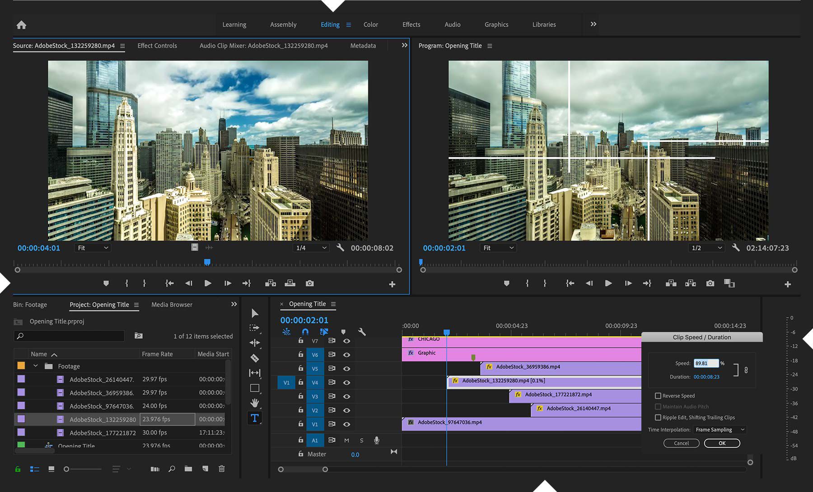This screenshot has width=813, height=492.
Task: Open the Frame Sampling interpolation dropdown
Action: (x=720, y=430)
